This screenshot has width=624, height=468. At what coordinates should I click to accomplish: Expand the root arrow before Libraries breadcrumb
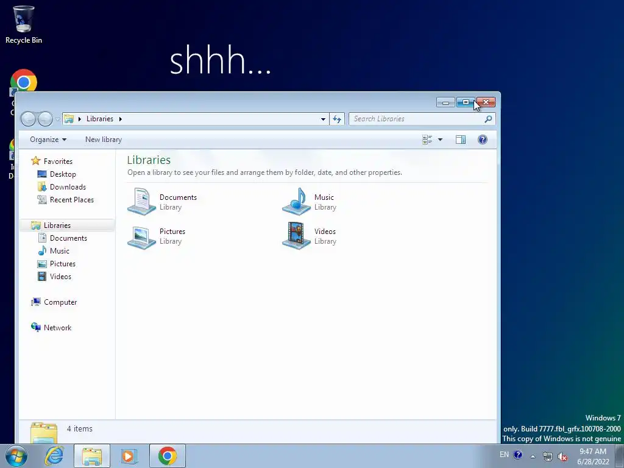point(80,119)
